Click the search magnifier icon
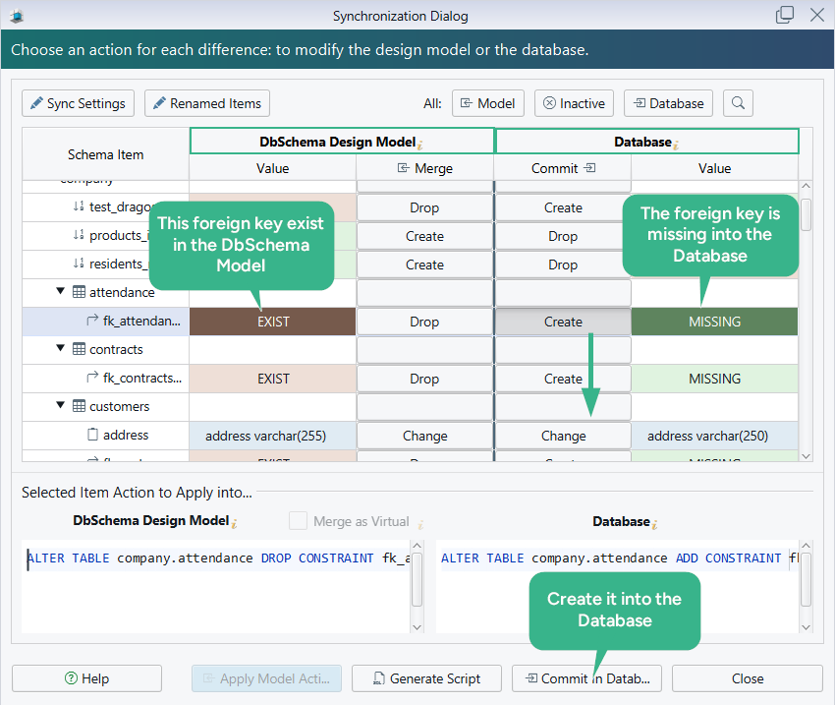Screen dimensions: 835x705 pyautogui.click(x=738, y=103)
